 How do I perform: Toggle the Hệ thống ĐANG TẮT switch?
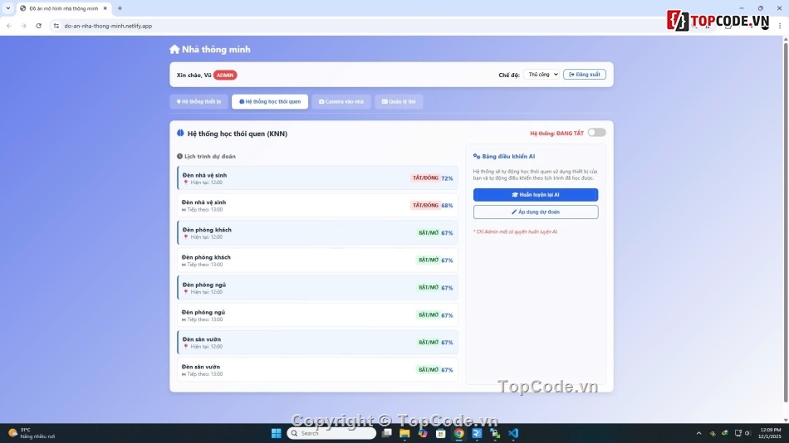click(596, 133)
